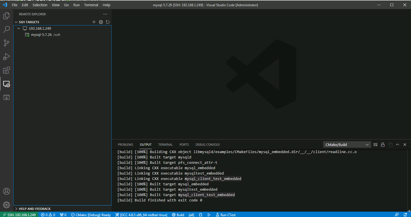Image resolution: width=411 pixels, height=217 pixels.
Task: Click the 'Built target mysql_embedded' line
Action: [x=163, y=184]
